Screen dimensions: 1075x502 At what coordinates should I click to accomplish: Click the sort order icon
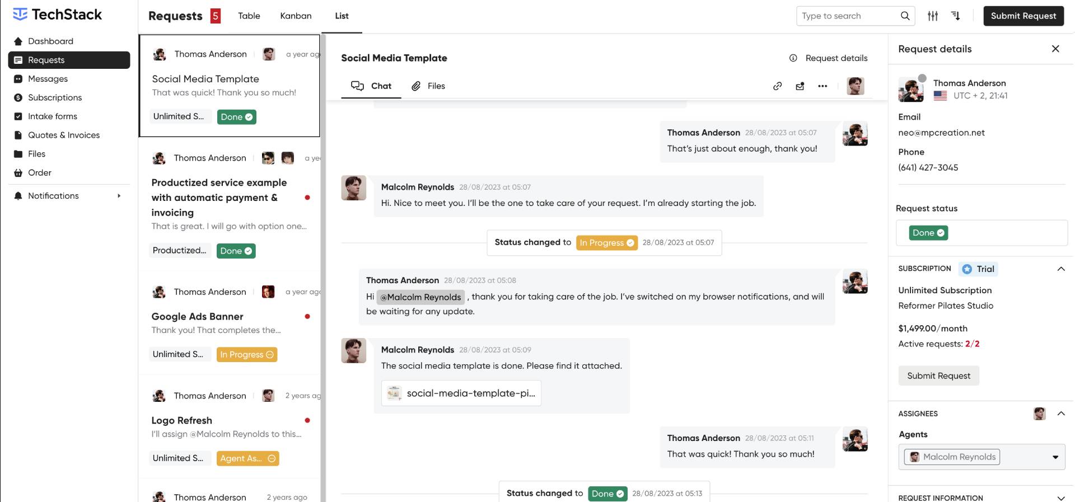[x=956, y=16]
